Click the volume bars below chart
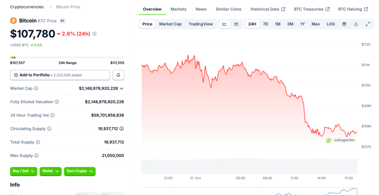Image resolution: width=379 pixels, height=195 pixels. pyautogui.click(x=249, y=166)
